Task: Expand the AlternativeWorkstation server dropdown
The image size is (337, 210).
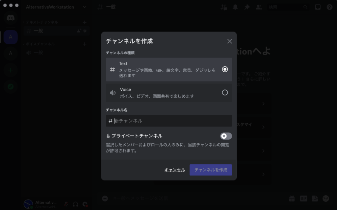Action: pos(85,7)
